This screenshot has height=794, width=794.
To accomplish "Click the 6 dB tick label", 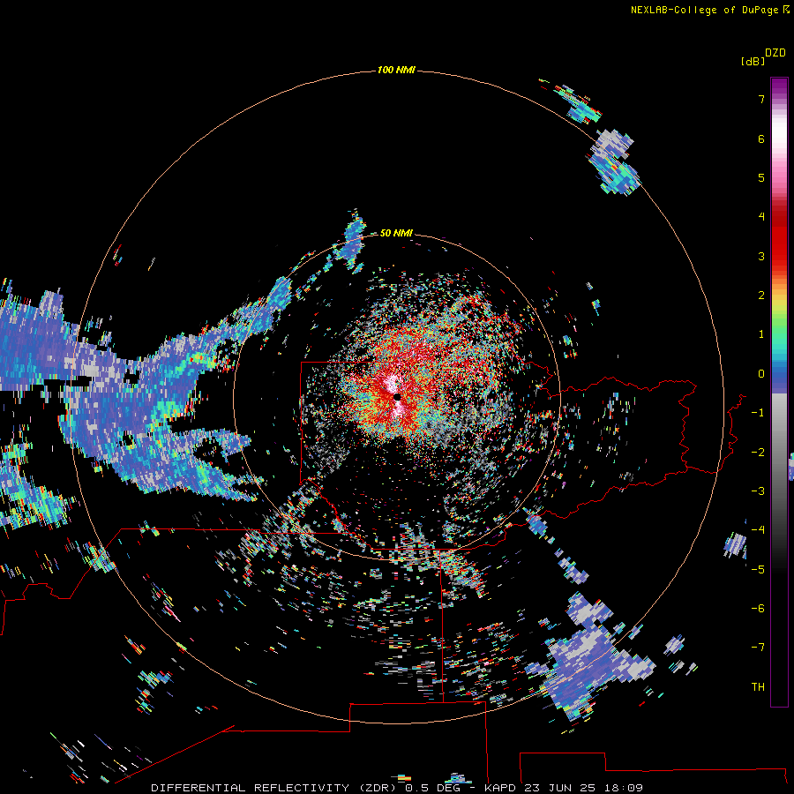I will pyautogui.click(x=761, y=139).
